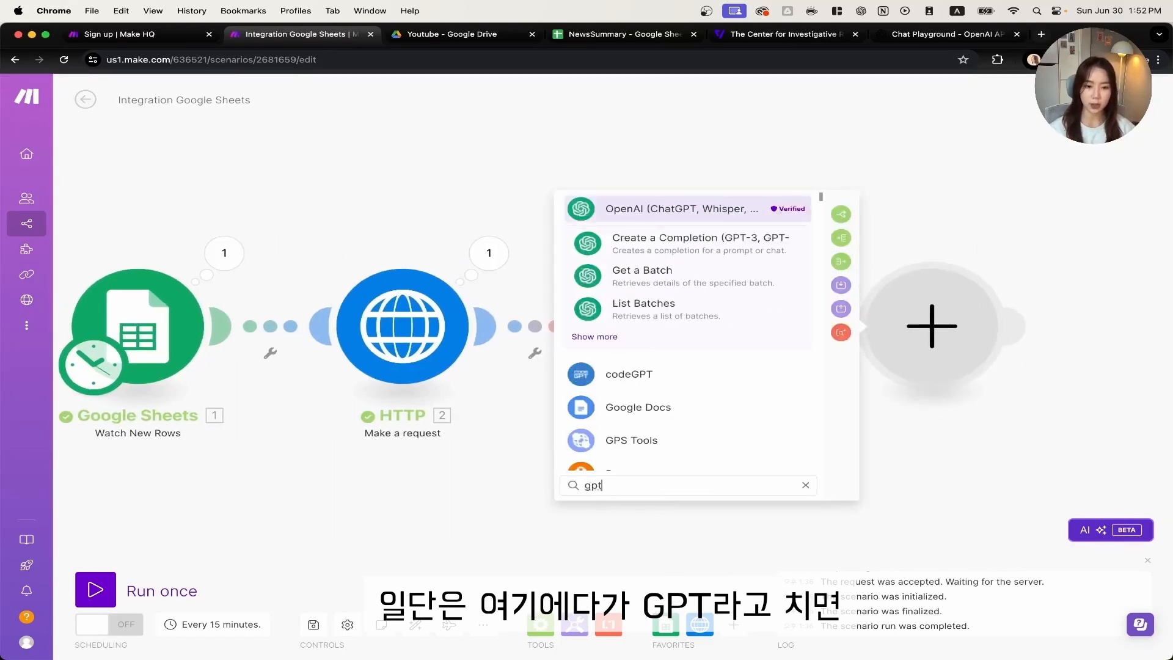Select GPS Tools app
The height and width of the screenshot is (660, 1173).
pyautogui.click(x=689, y=440)
